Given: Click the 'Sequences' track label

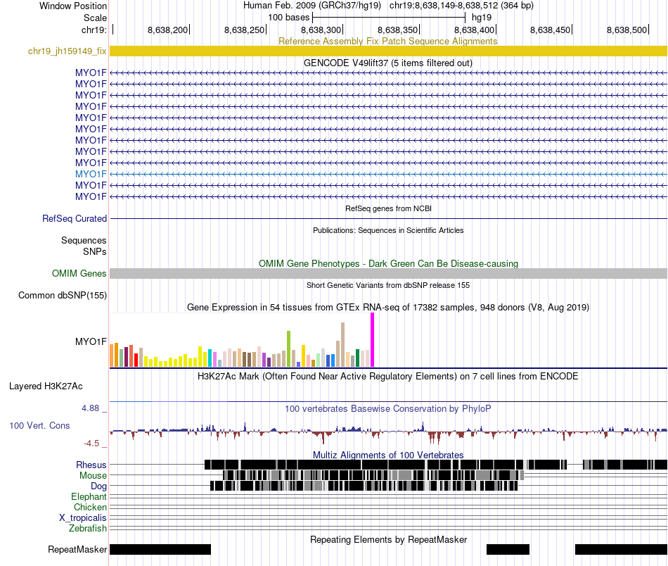Looking at the screenshot, I should 84,241.
